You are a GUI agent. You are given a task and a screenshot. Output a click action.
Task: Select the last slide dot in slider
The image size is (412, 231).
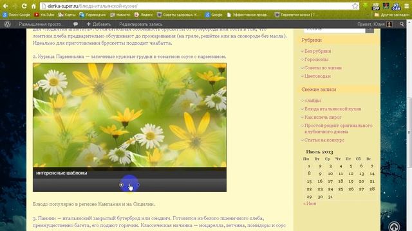tap(138, 185)
